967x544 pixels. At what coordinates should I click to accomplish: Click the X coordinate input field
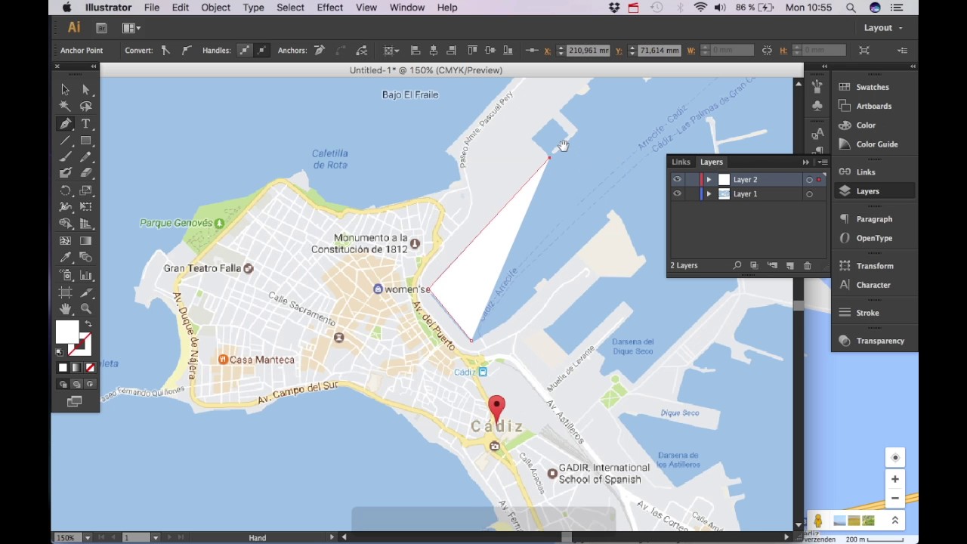[589, 51]
